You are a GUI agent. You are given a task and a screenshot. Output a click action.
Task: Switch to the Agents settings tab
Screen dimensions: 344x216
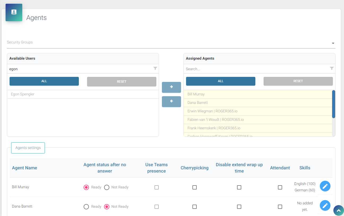(x=28, y=148)
